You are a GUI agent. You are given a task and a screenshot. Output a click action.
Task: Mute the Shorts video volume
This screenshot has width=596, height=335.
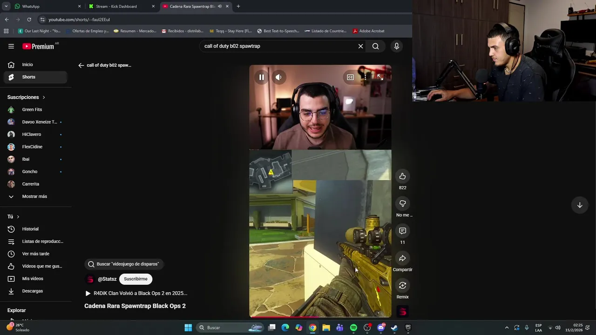pyautogui.click(x=278, y=77)
